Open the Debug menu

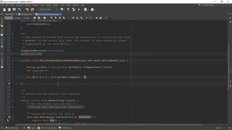tap(49, 5)
